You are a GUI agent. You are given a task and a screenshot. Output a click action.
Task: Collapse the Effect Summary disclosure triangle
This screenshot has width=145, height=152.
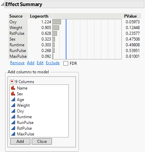coord(2,4)
